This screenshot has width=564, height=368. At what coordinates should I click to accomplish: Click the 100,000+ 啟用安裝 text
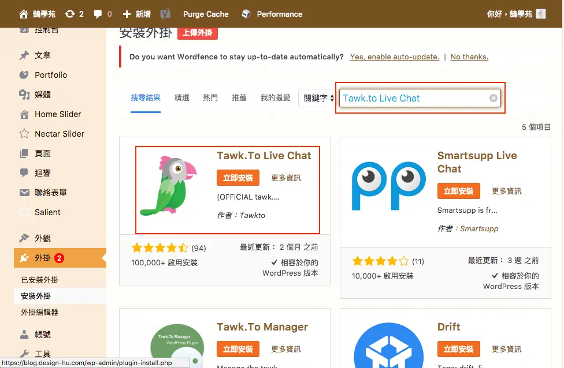click(x=164, y=263)
